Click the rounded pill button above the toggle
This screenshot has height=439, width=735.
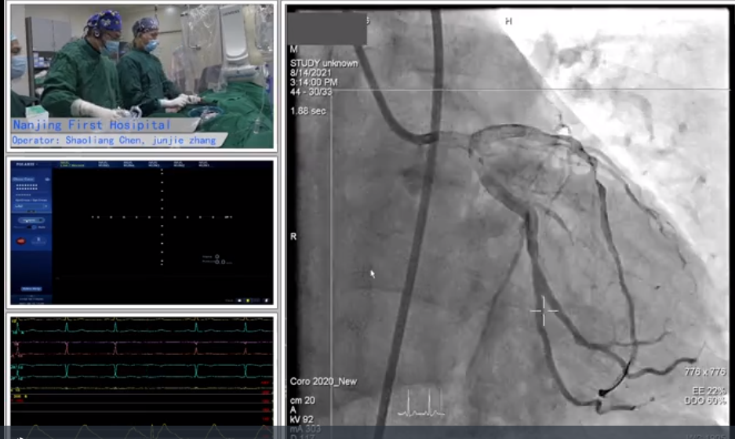pos(31,220)
